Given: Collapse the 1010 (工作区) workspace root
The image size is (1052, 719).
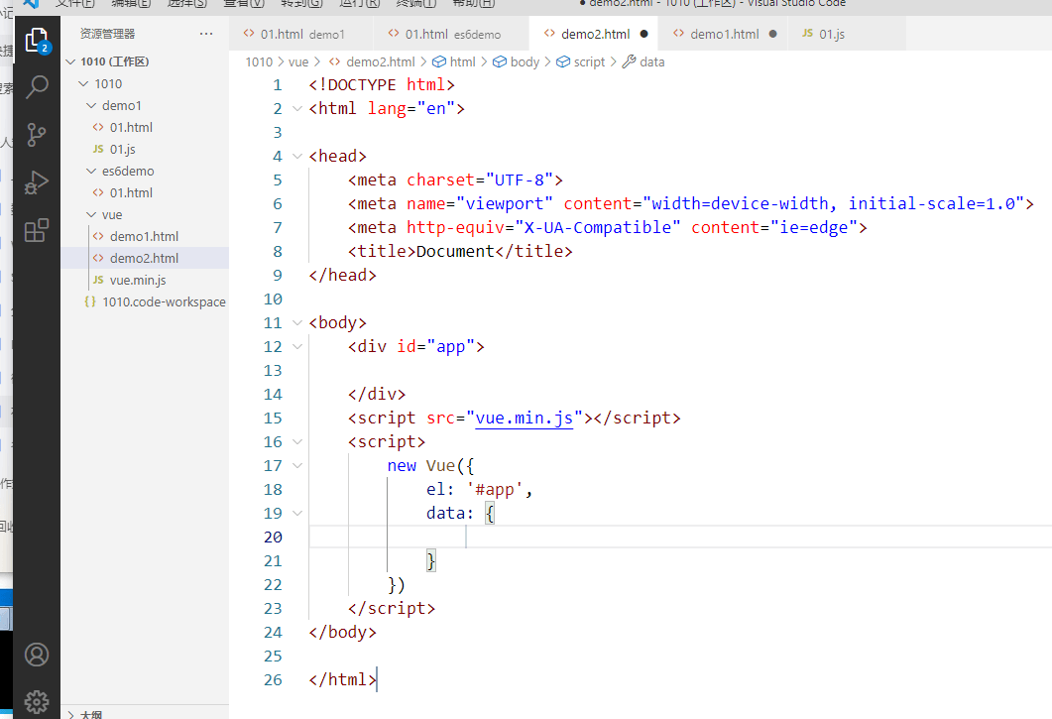Looking at the screenshot, I should click(x=70, y=61).
